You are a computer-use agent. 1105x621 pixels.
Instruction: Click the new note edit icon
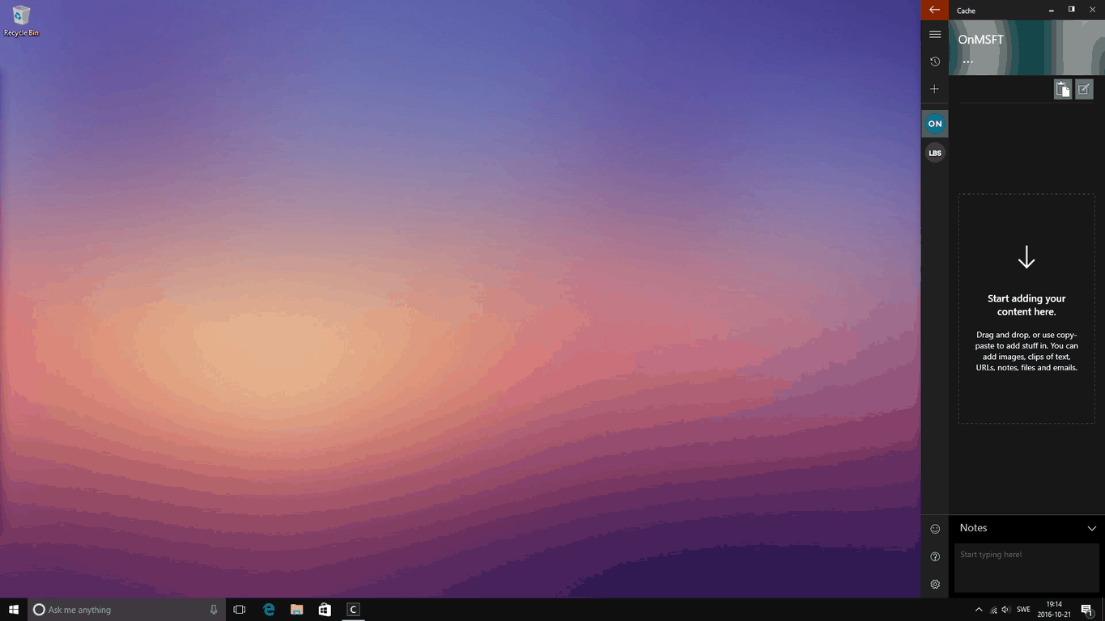[x=1084, y=89]
